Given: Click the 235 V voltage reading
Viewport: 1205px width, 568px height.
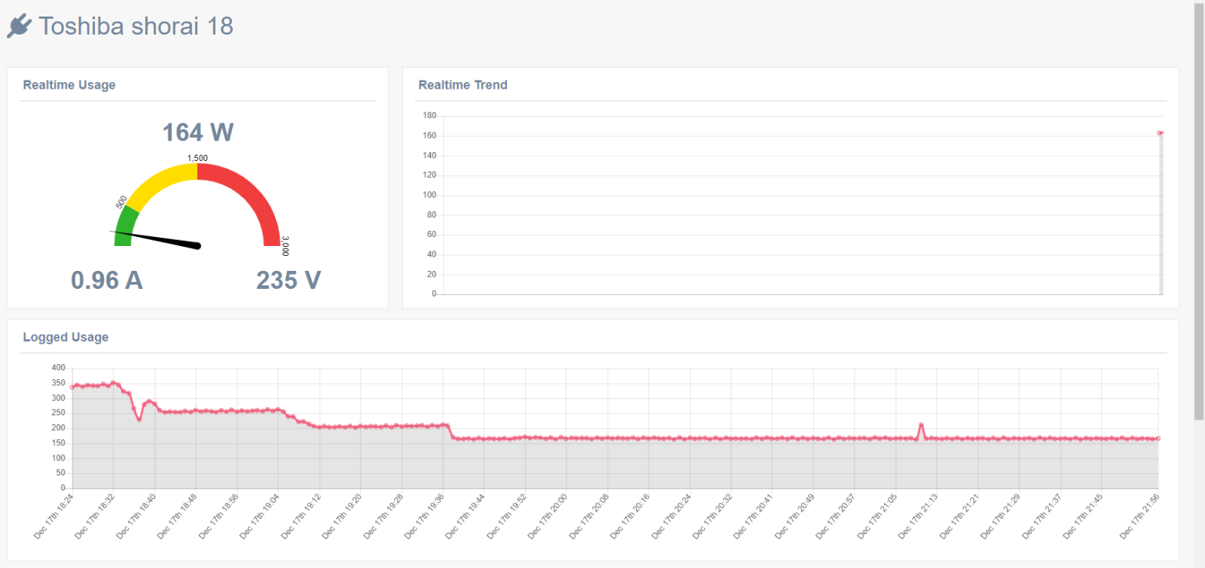Looking at the screenshot, I should point(288,281).
